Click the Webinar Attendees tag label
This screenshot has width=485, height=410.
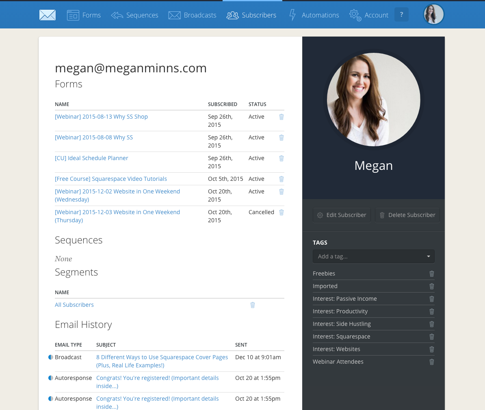(338, 362)
